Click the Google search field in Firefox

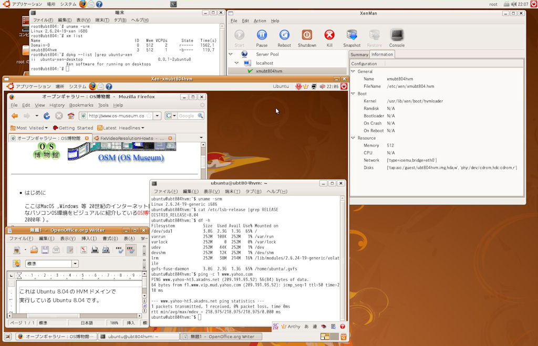(187, 116)
